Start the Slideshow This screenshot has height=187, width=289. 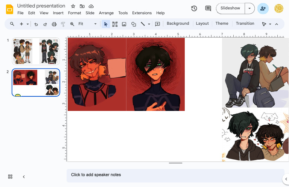pyautogui.click(x=230, y=8)
